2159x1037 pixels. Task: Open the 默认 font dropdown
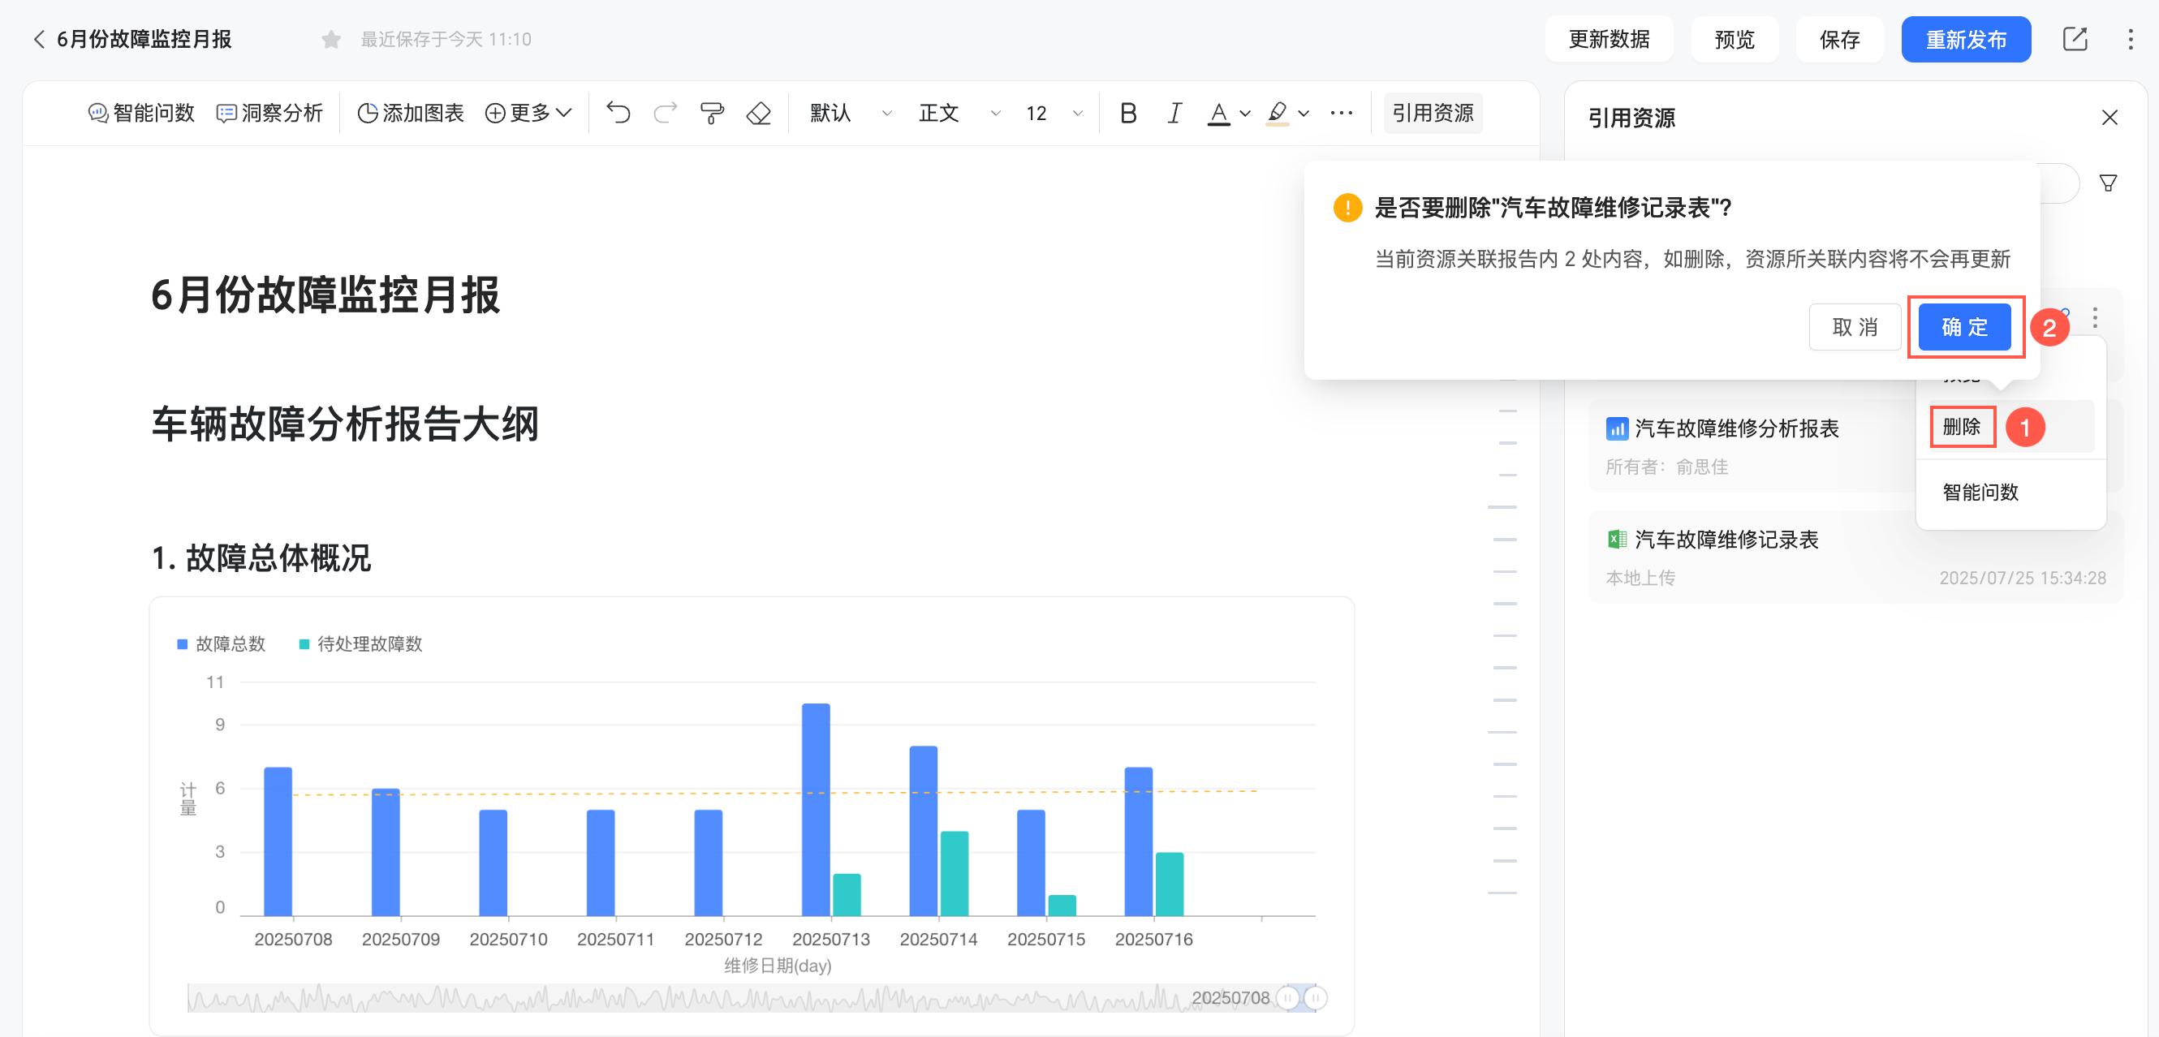[851, 113]
